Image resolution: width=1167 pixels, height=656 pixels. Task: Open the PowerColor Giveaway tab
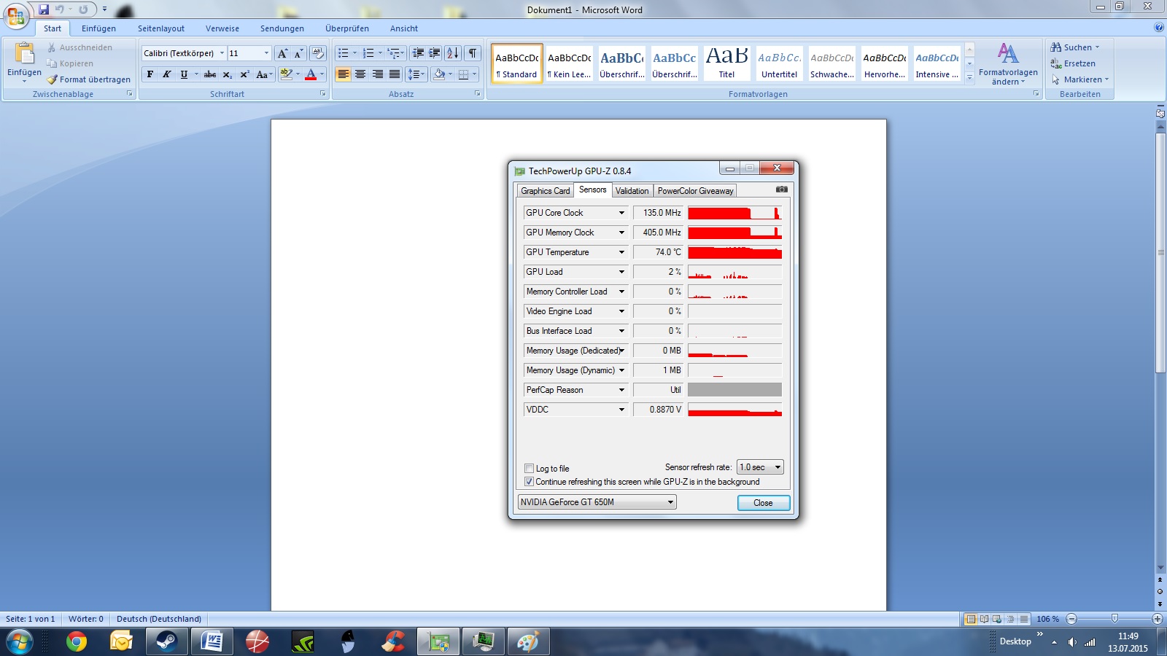point(695,191)
